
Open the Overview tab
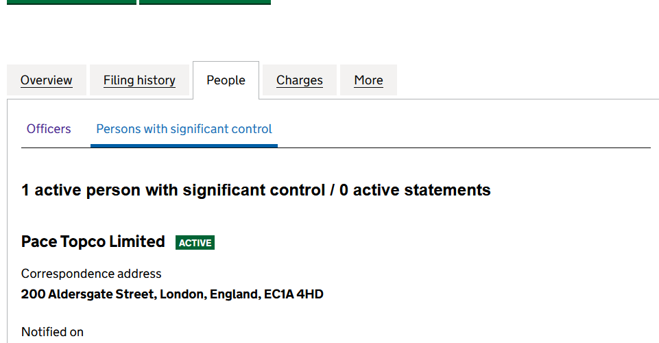tap(47, 80)
